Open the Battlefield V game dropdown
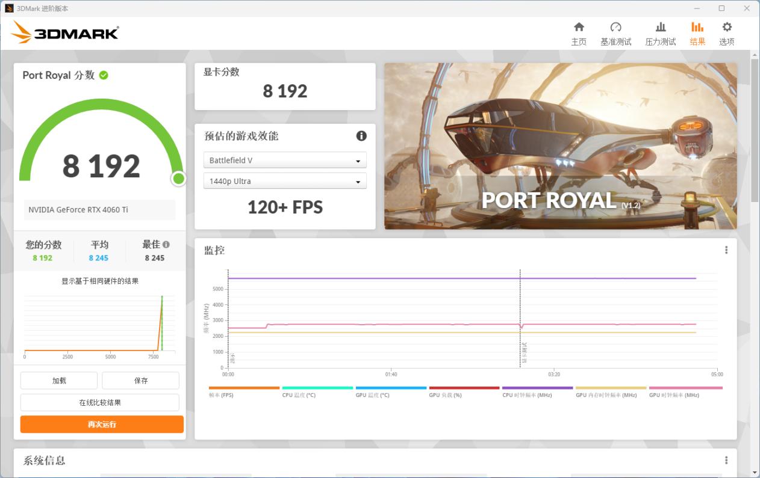760x478 pixels. 284,160
